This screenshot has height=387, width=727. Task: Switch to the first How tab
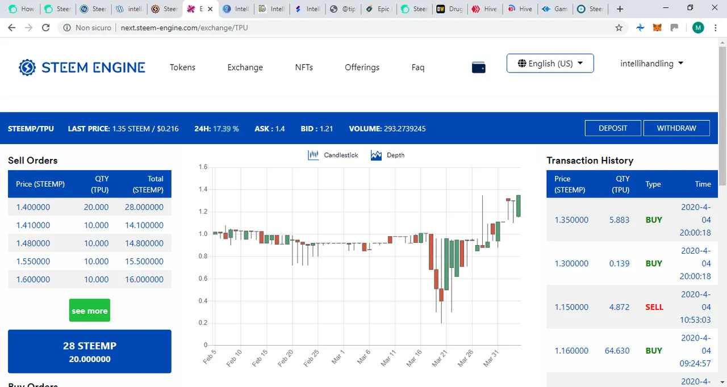[x=21, y=9]
